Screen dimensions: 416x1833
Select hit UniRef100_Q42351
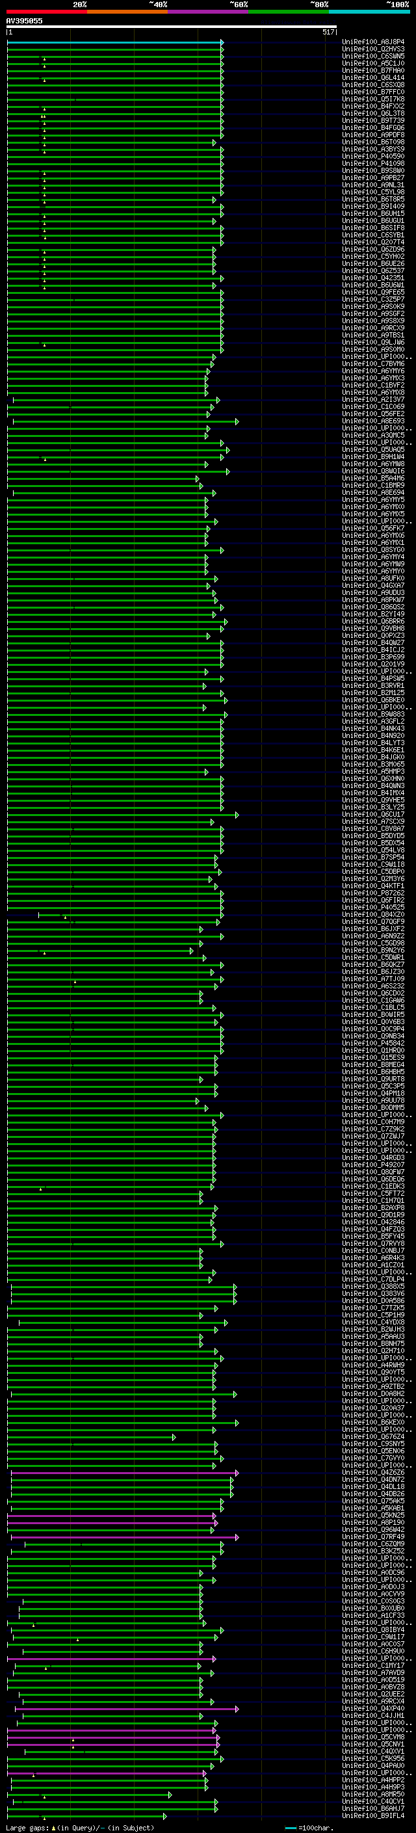tap(372, 278)
